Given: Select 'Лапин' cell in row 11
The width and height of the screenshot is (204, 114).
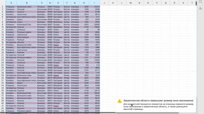Looking at the screenshot, I should click(58, 30).
